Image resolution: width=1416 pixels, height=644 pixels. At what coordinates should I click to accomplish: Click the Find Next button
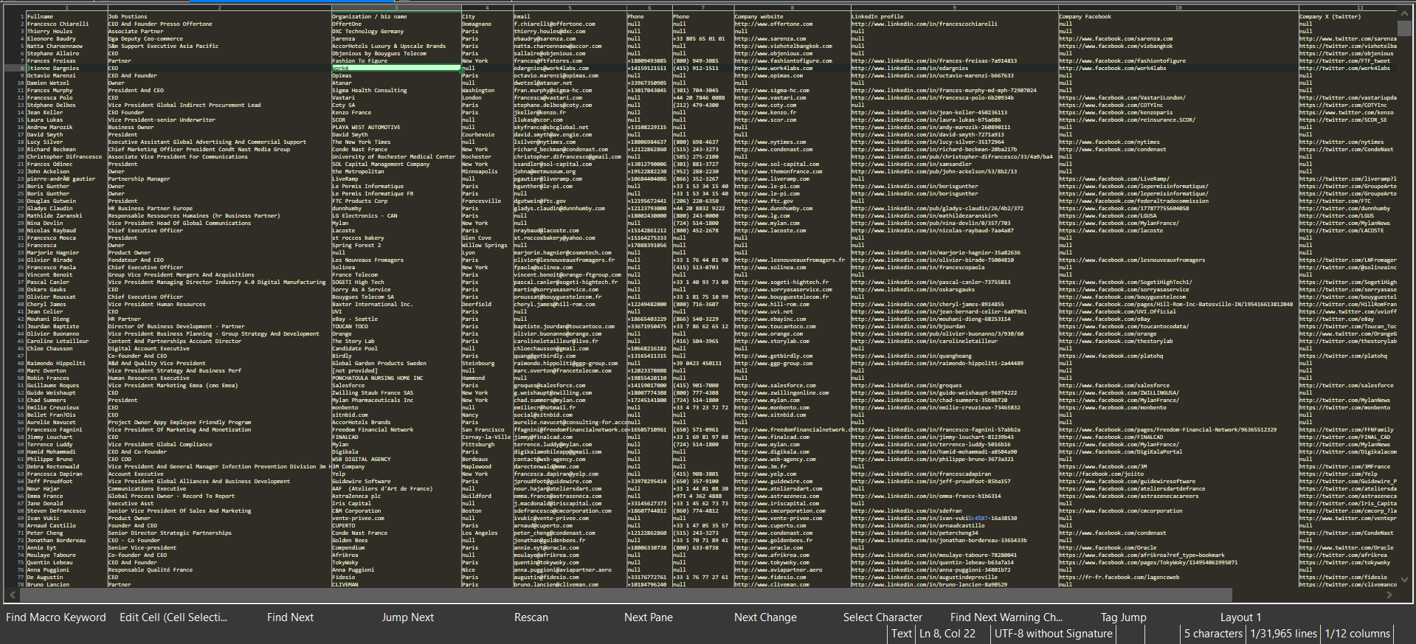(290, 617)
